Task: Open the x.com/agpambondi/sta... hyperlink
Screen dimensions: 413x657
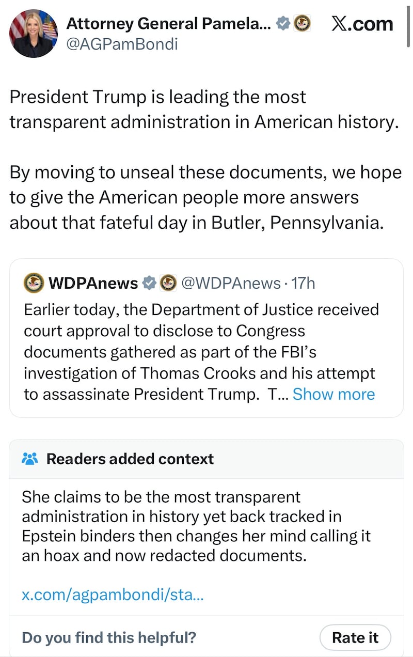Action: [x=113, y=596]
